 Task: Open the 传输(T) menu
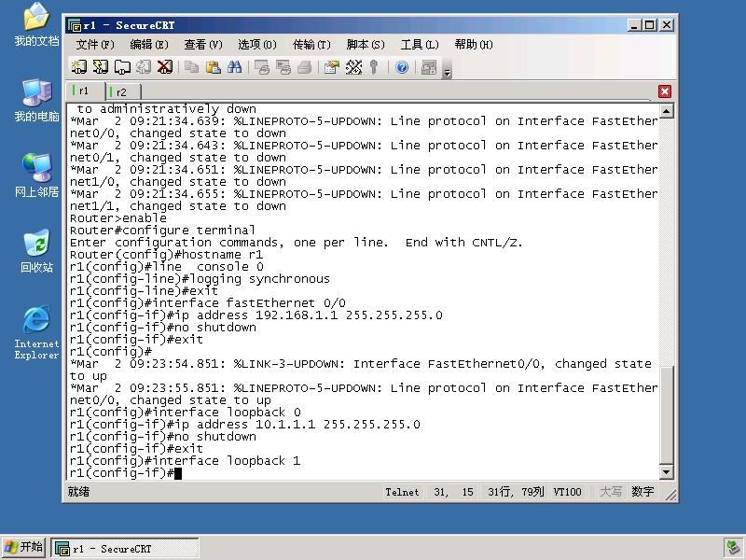[x=311, y=45]
